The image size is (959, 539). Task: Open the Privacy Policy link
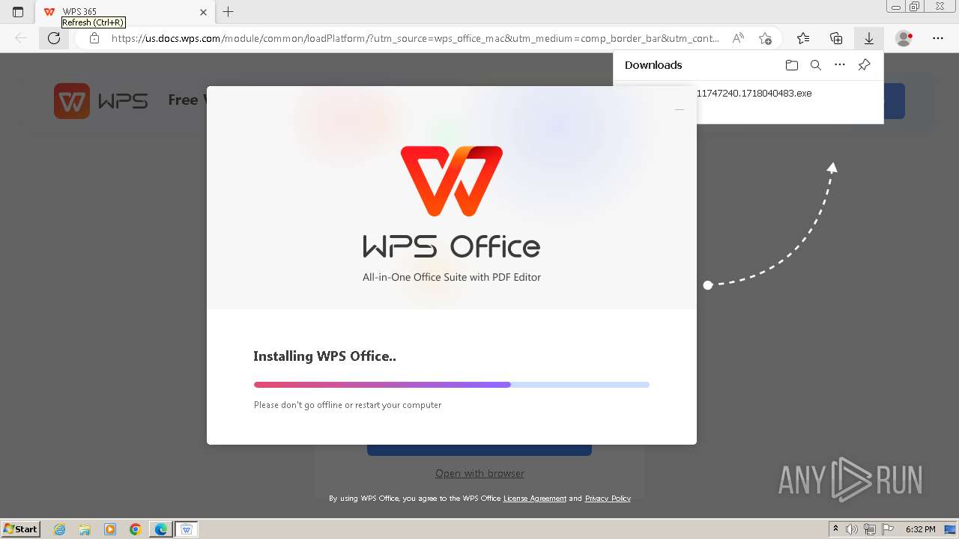click(x=608, y=499)
